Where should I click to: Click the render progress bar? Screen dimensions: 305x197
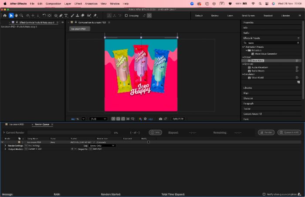click(69, 132)
